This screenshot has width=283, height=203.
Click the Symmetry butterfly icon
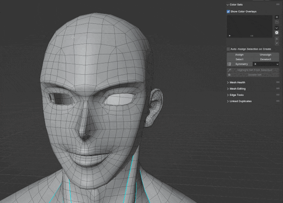[229, 64]
